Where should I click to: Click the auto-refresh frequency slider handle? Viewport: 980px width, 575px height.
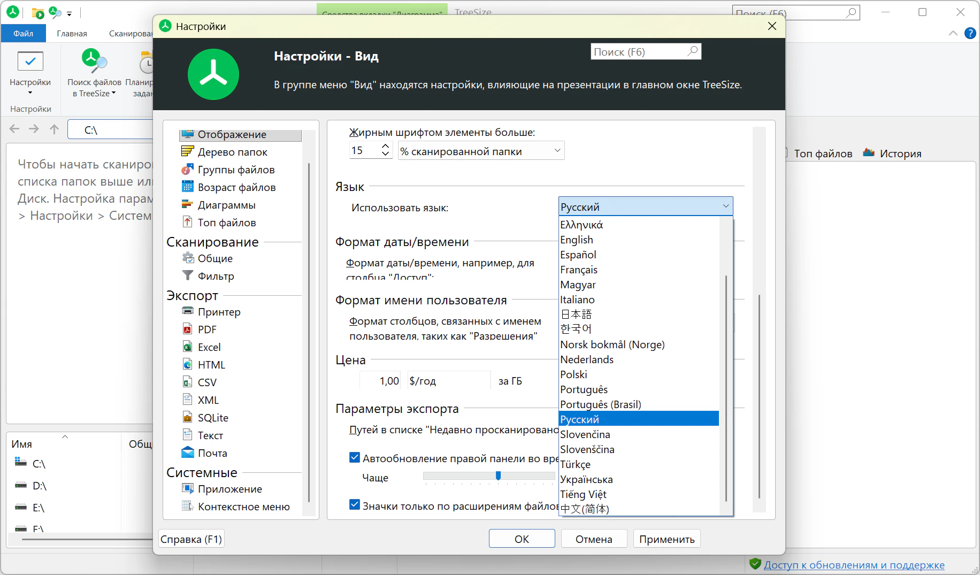498,476
